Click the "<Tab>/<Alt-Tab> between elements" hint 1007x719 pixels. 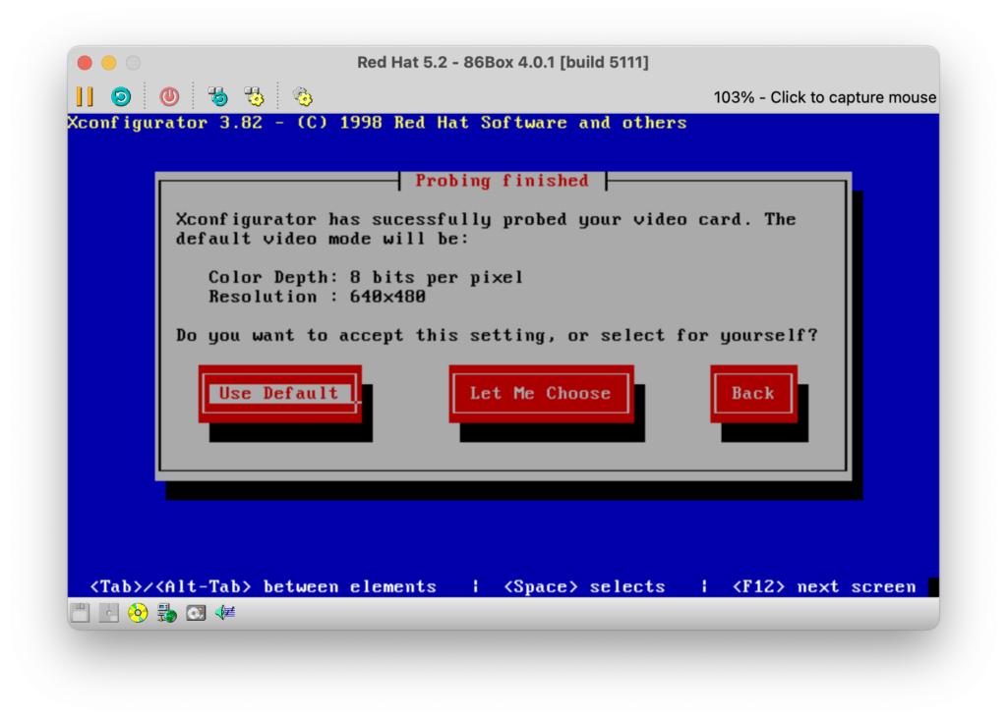click(x=263, y=586)
